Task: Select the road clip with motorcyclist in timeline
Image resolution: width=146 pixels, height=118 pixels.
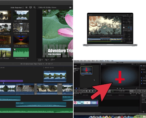Action: pyautogui.click(x=47, y=89)
